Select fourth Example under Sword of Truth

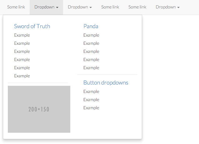pyautogui.click(x=22, y=59)
